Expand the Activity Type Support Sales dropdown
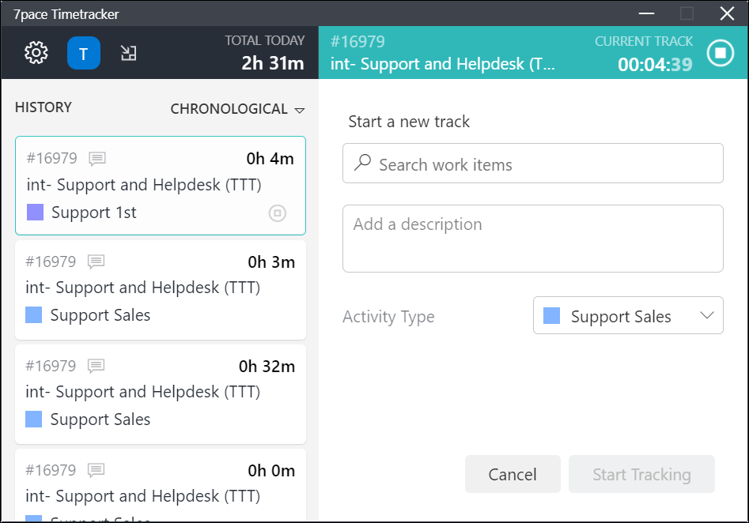The height and width of the screenshot is (523, 749). click(x=628, y=315)
